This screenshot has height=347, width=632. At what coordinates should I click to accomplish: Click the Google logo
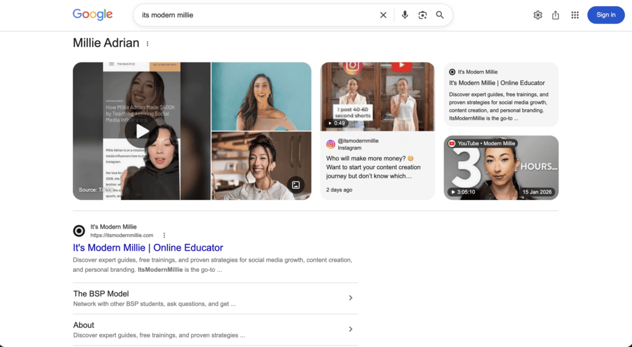click(x=93, y=14)
